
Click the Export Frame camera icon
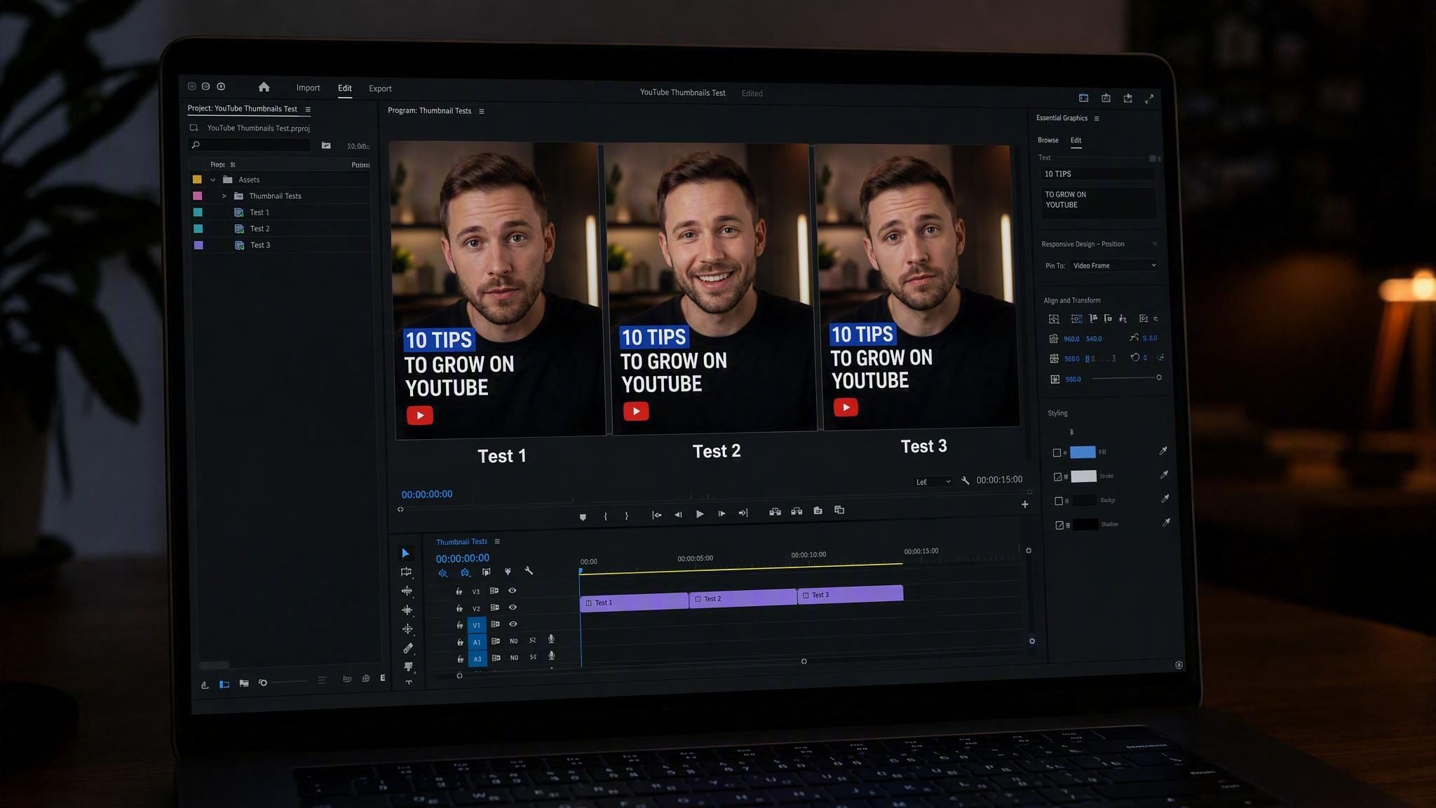click(x=818, y=511)
